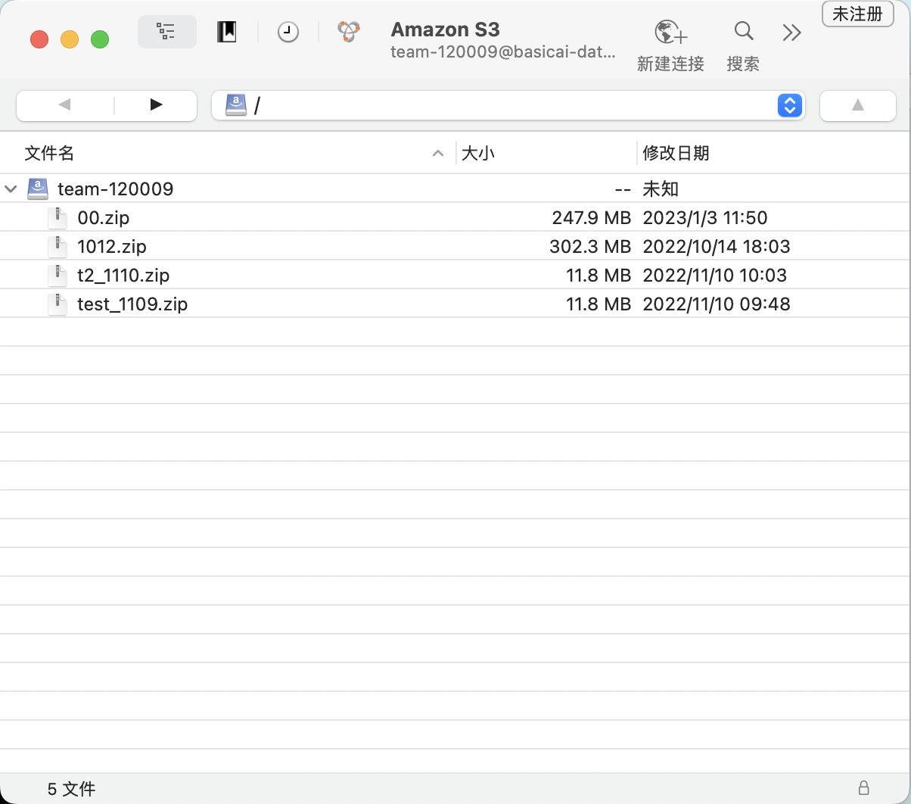Click the path field showing /

(x=508, y=105)
